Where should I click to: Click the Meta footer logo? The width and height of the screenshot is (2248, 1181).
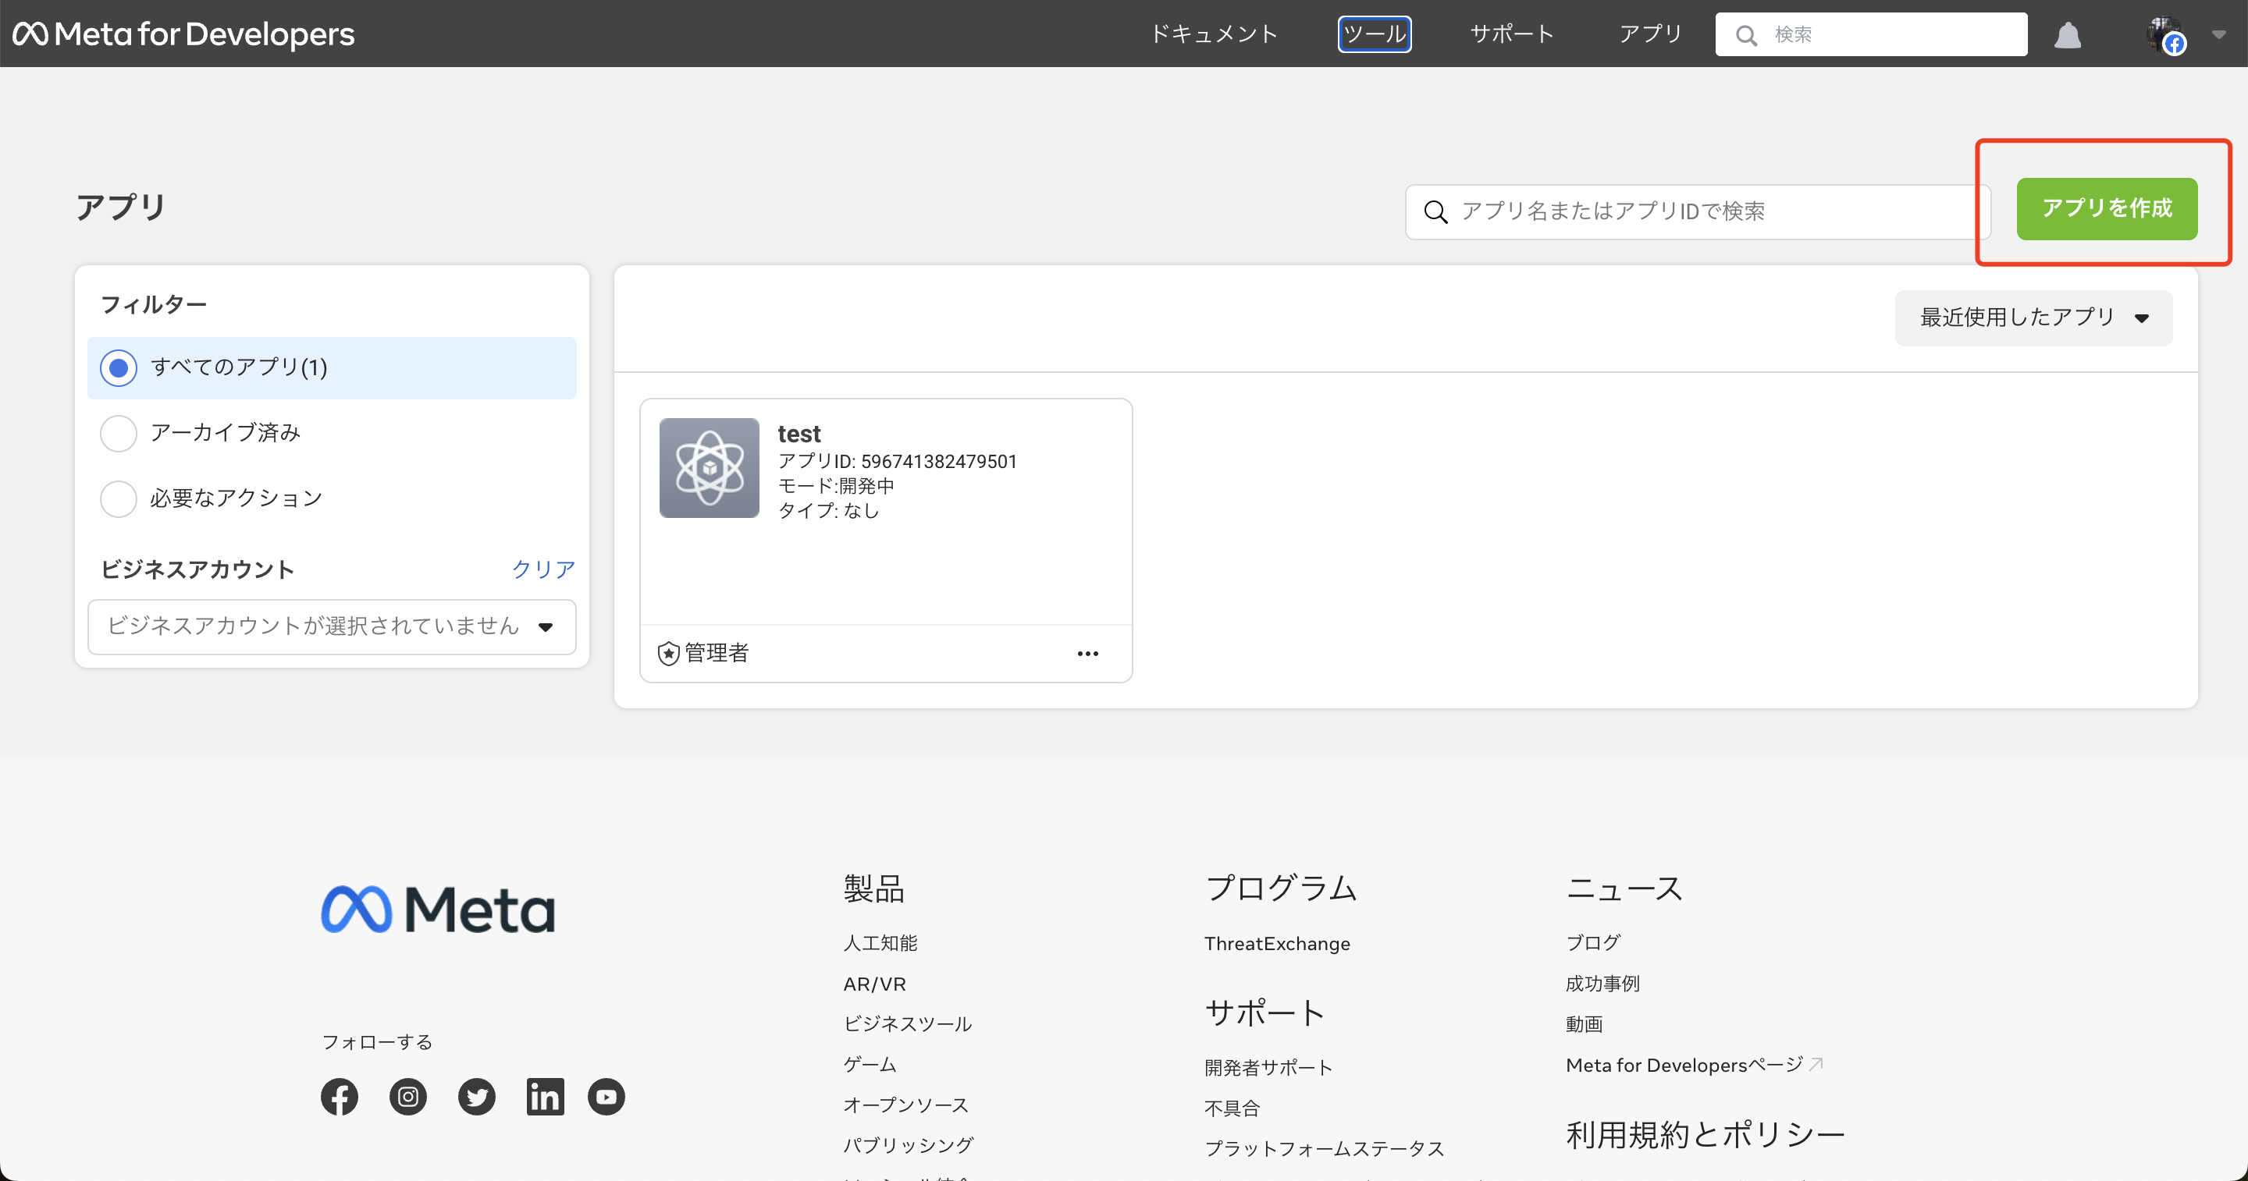[438, 910]
